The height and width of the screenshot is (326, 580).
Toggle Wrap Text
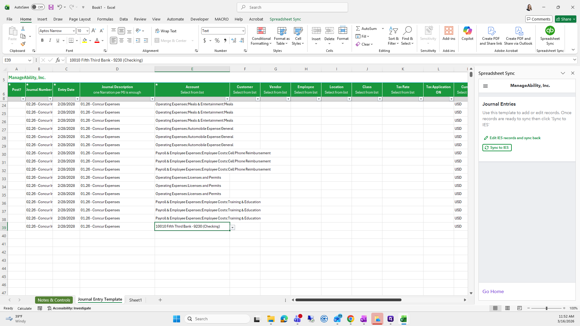pos(166,31)
